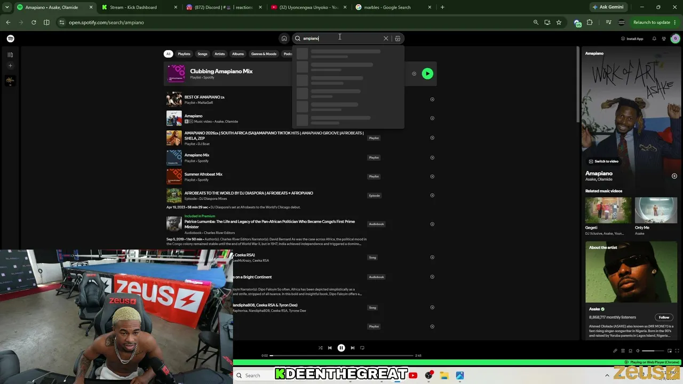Filter results by Artists
This screenshot has width=683, height=384.
point(220,54)
